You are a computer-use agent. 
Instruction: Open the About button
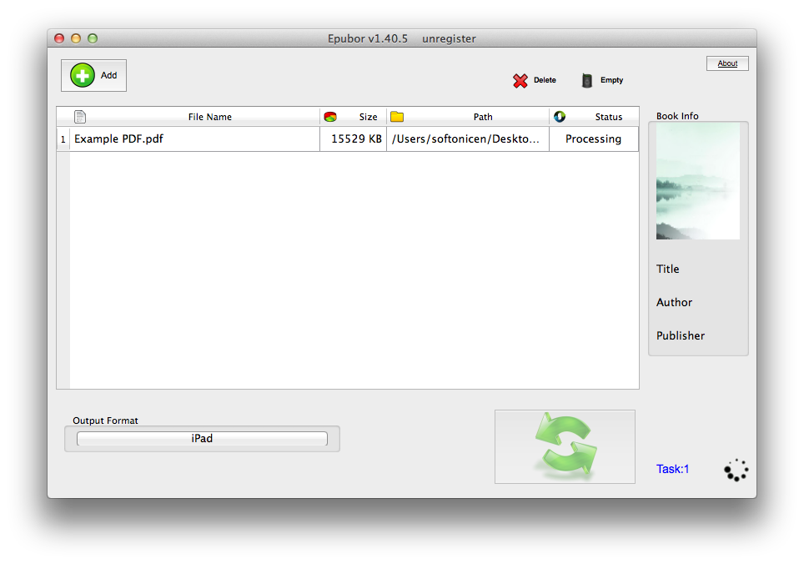[x=727, y=63]
